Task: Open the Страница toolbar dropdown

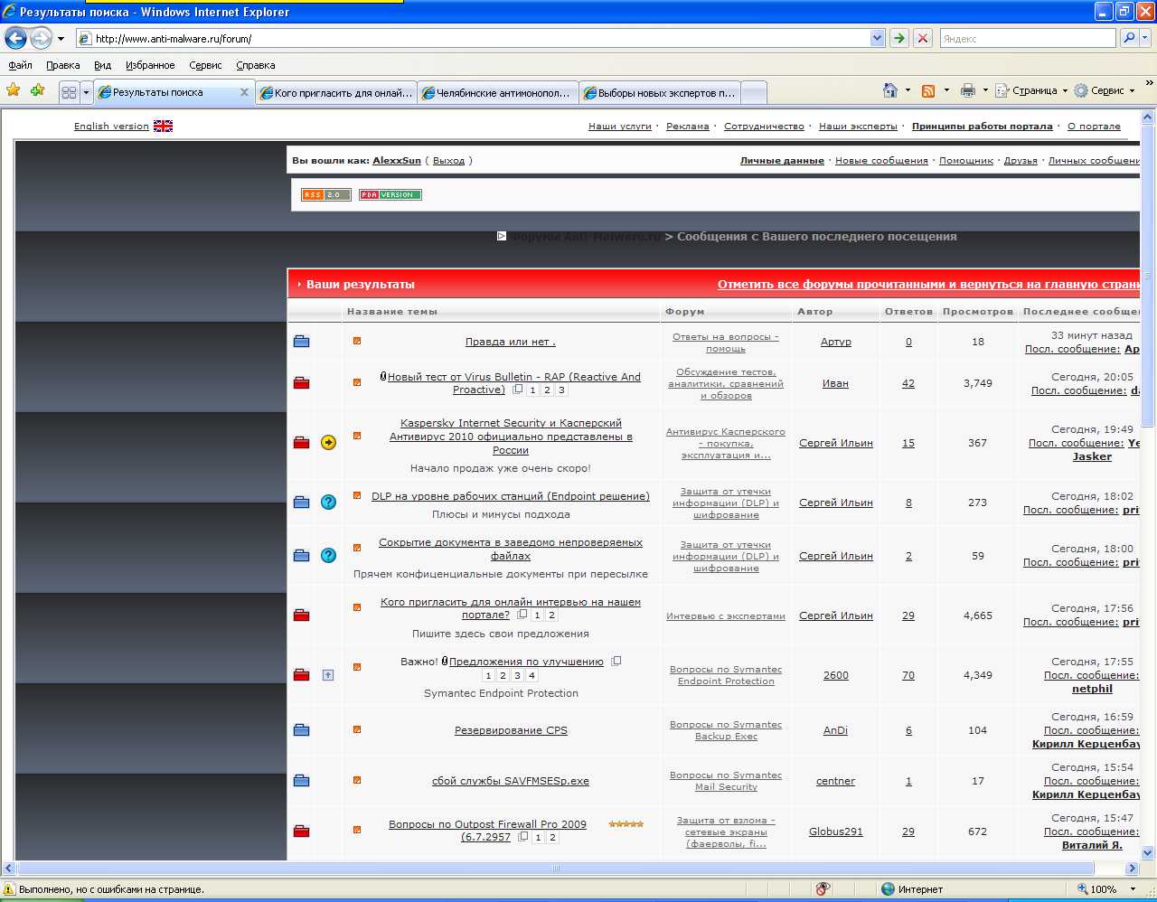Action: (1031, 91)
